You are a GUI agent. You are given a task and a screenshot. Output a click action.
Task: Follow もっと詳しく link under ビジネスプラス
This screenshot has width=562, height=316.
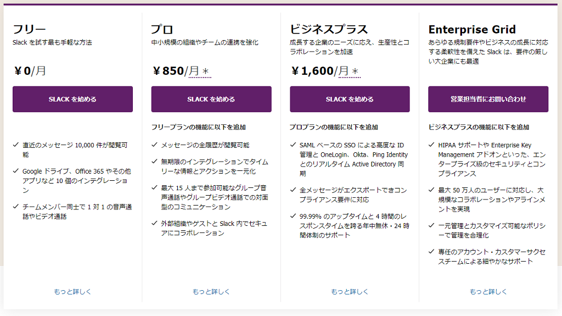tap(350, 292)
